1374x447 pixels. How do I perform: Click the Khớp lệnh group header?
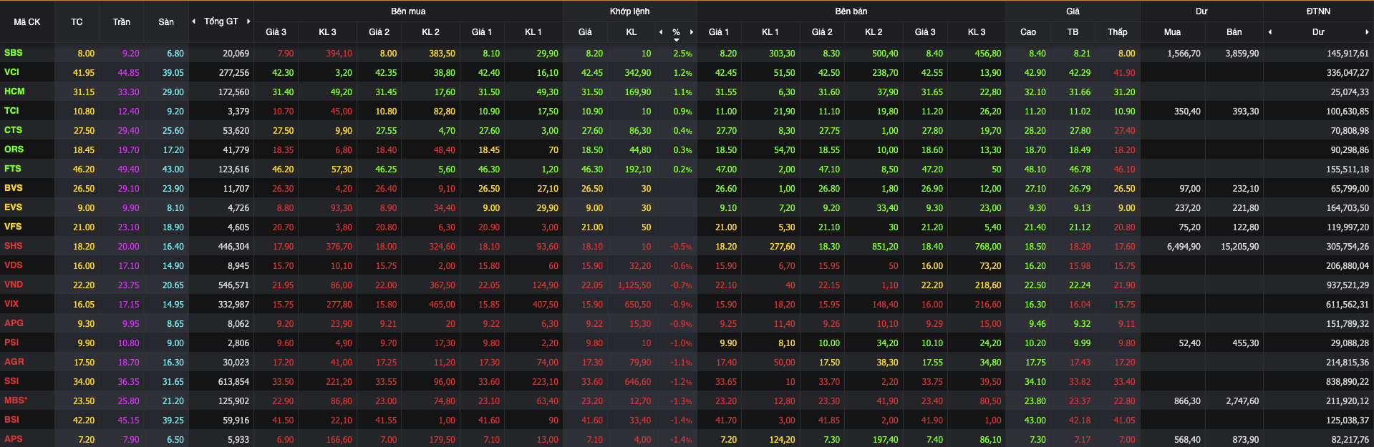(629, 11)
